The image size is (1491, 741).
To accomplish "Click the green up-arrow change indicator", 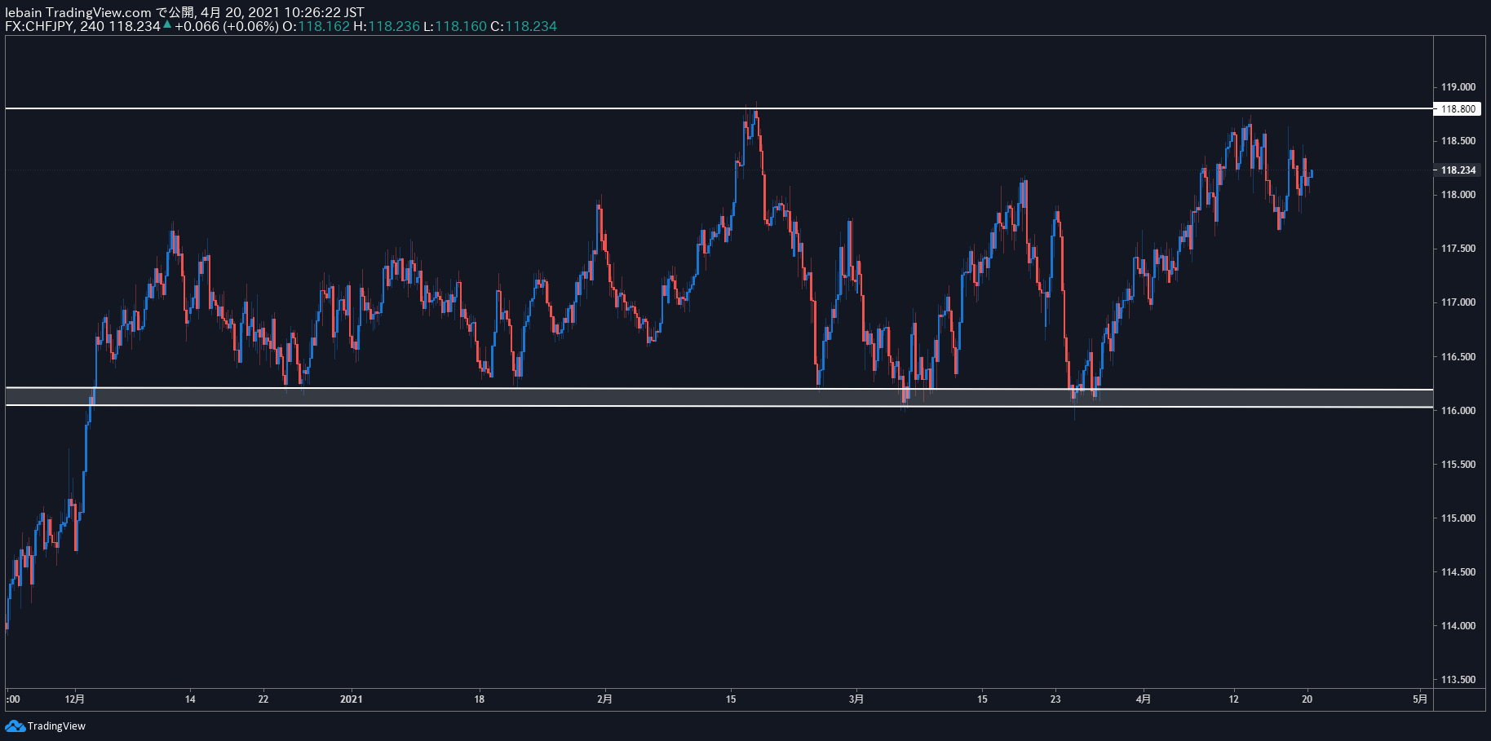I will 167,25.
